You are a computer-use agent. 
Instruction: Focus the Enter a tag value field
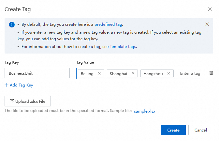pos(190,73)
